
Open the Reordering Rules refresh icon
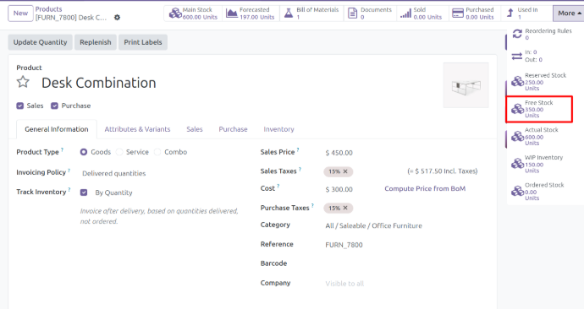coord(517,34)
